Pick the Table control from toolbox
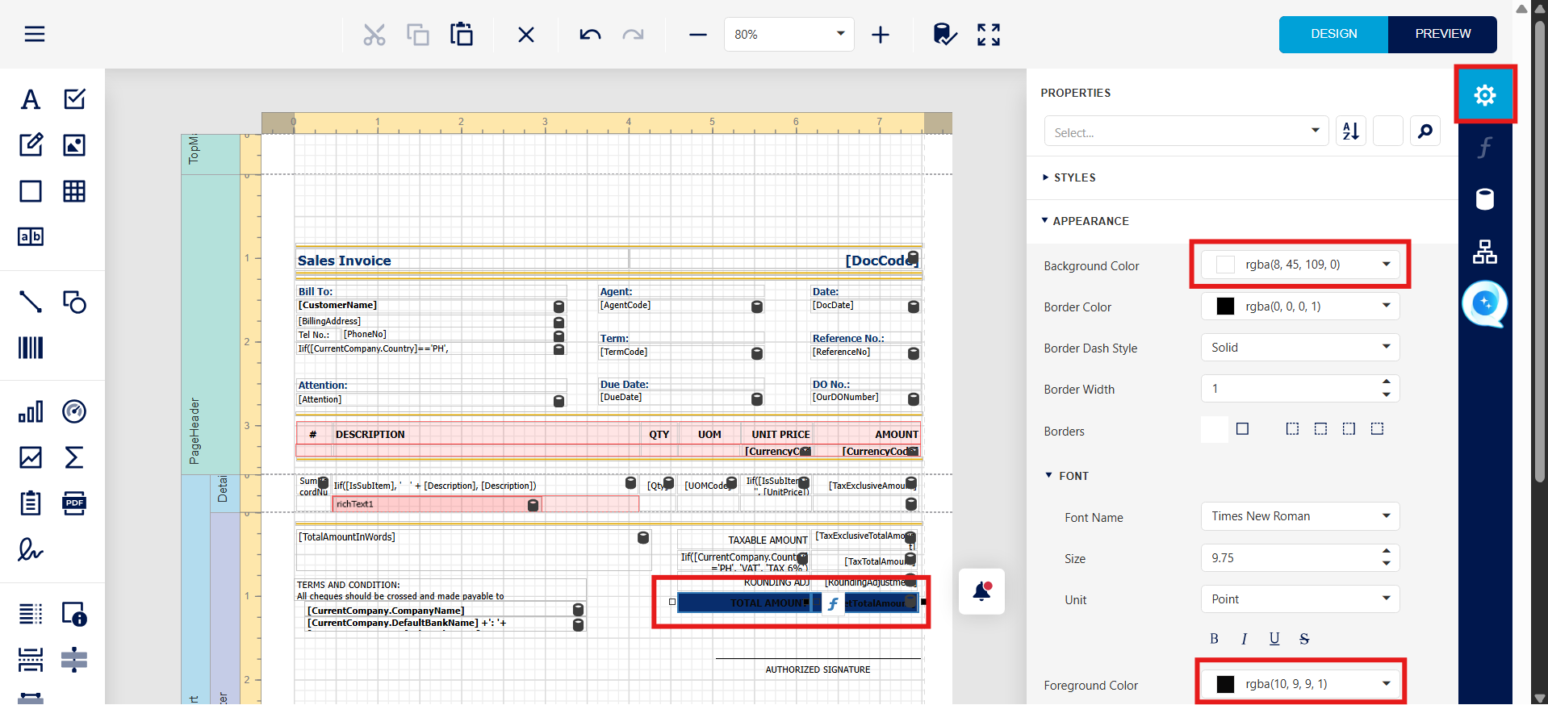 [74, 191]
